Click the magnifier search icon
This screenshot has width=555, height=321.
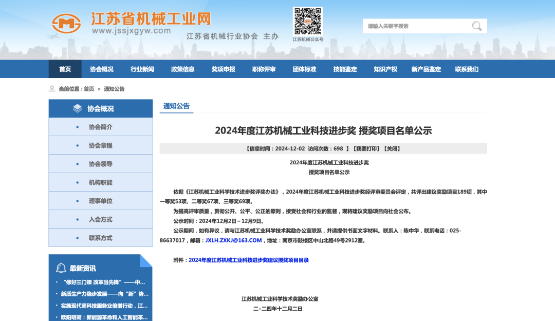476,26
